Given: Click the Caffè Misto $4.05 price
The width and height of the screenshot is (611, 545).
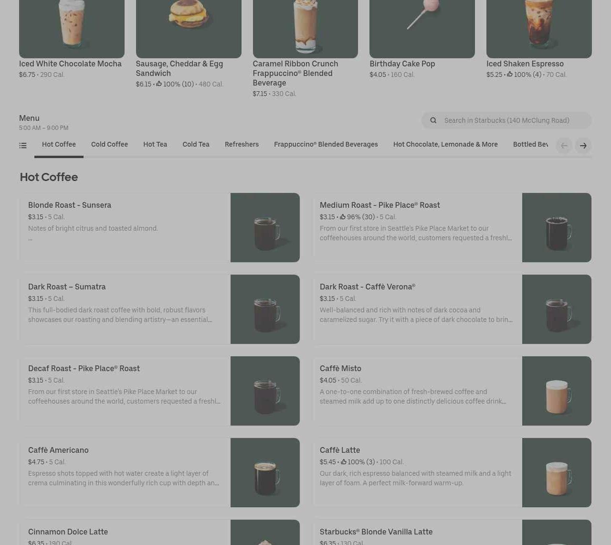Looking at the screenshot, I should click(x=328, y=380).
